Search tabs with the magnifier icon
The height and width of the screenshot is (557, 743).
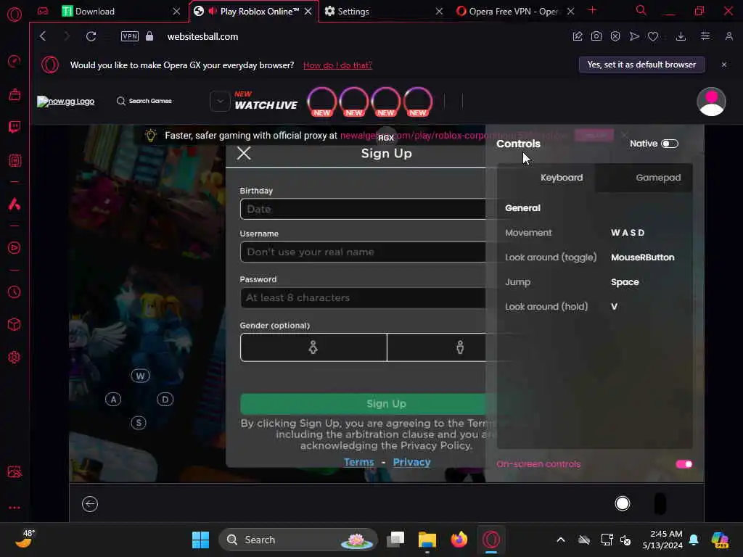pyautogui.click(x=641, y=10)
